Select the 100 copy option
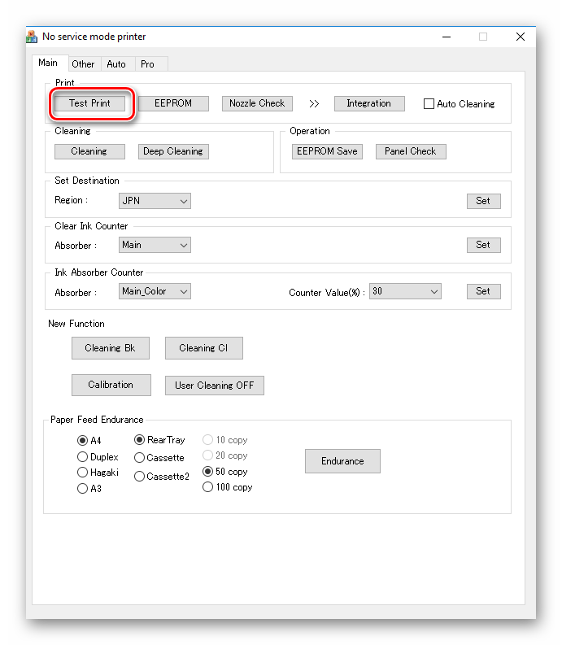Viewport: 562px width, 645px height. point(207,487)
